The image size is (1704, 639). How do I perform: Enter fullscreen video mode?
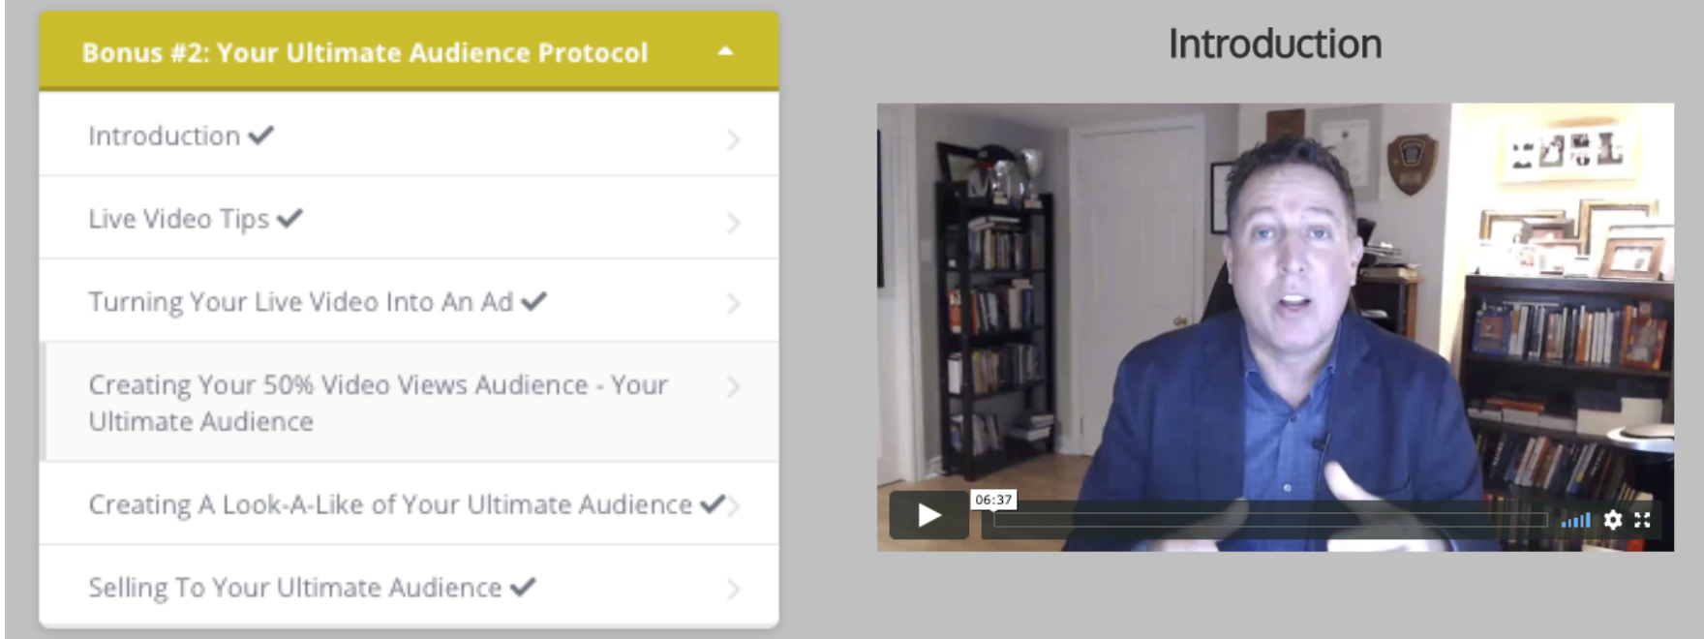[x=1642, y=520]
